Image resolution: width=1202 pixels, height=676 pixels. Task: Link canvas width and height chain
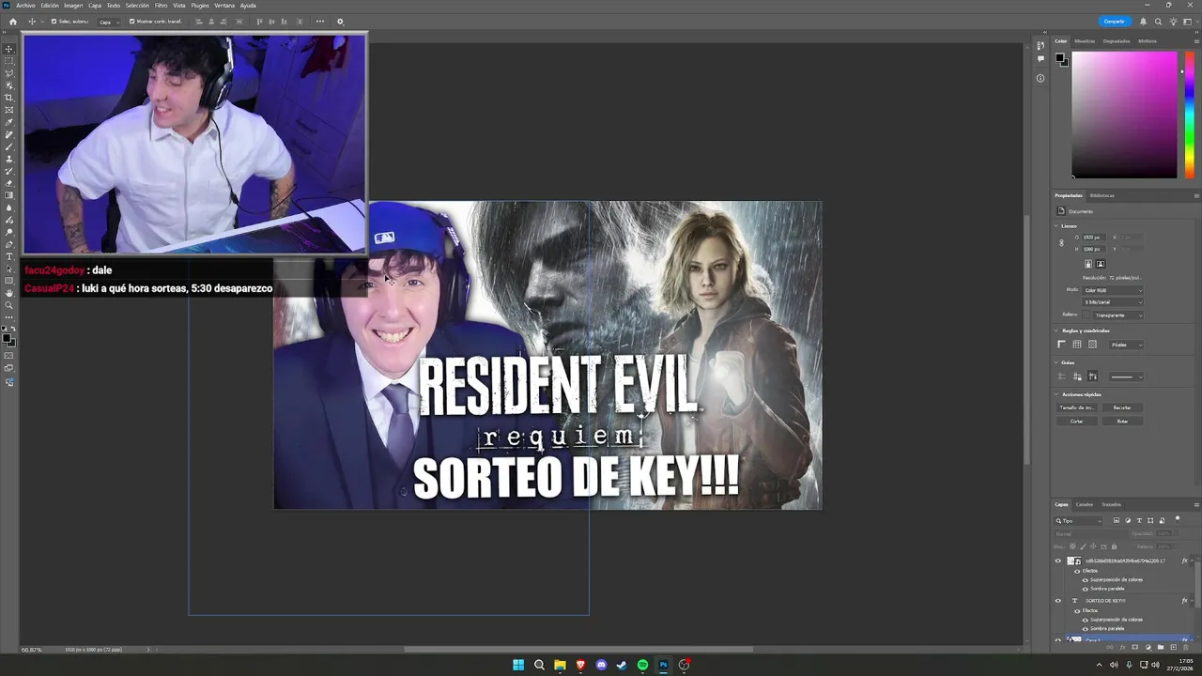coord(1061,243)
